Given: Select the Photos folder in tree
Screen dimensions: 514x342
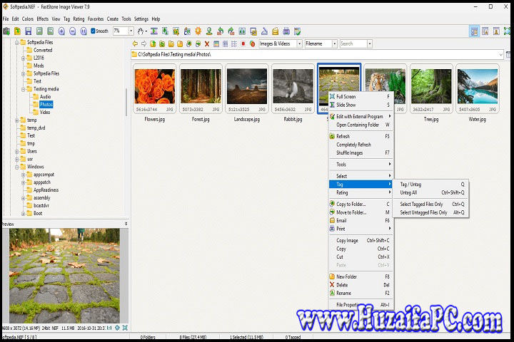Looking at the screenshot, I should (46, 105).
